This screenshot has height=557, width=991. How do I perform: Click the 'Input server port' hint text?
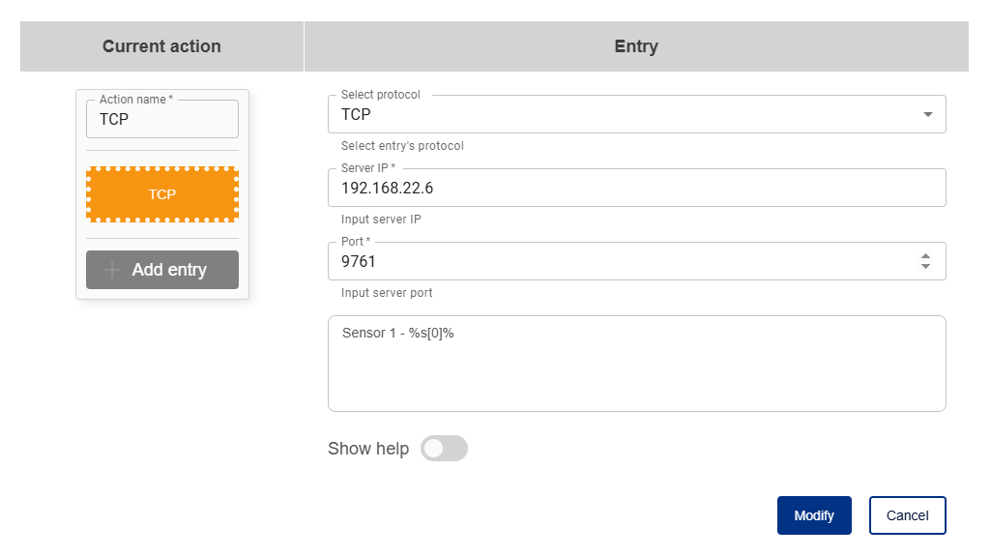(x=387, y=293)
